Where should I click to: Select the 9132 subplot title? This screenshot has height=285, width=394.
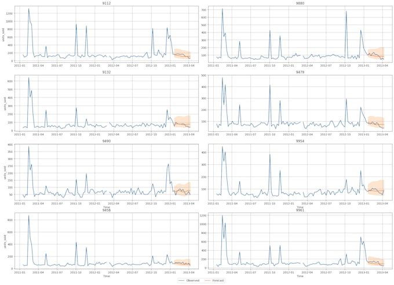point(107,72)
